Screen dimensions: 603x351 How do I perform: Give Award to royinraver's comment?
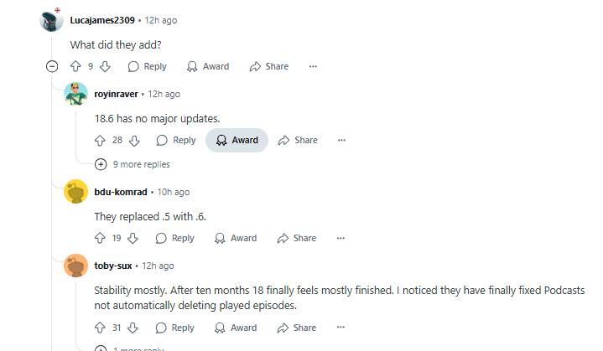[x=237, y=140]
